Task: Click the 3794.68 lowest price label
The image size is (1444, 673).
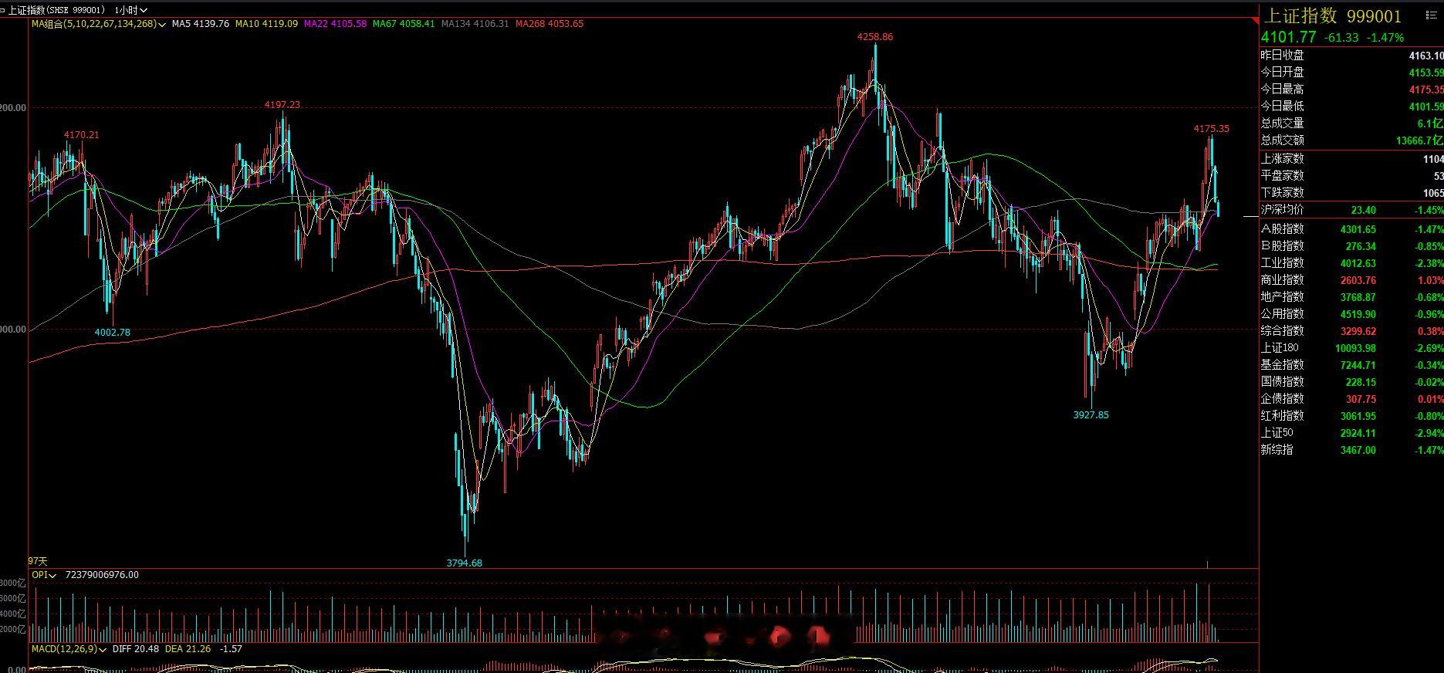Action: click(x=465, y=563)
